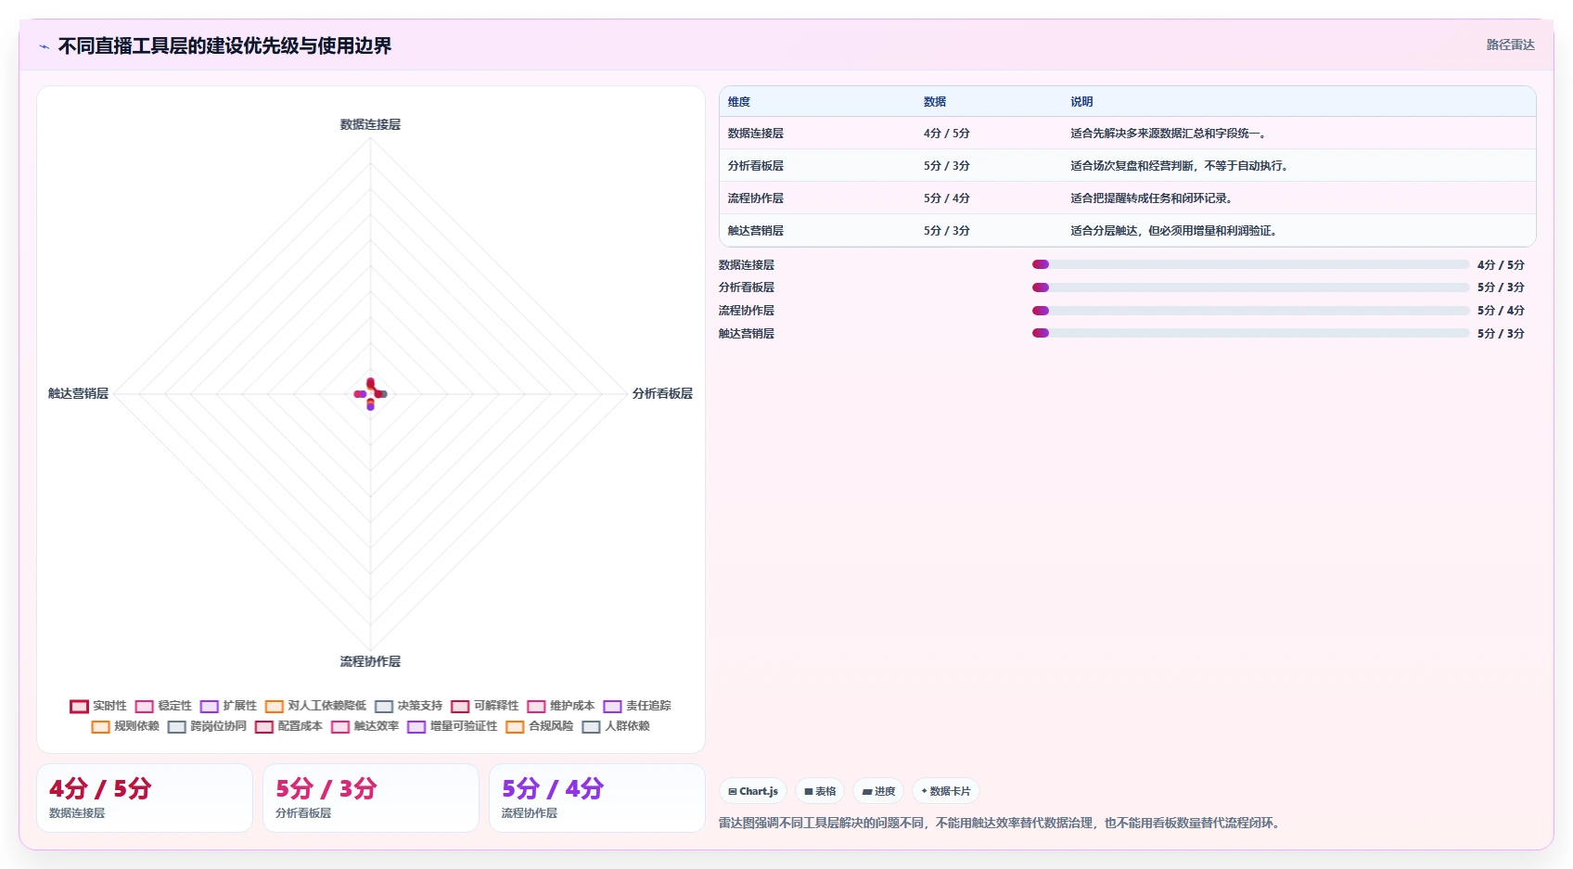The image size is (1573, 869).
Task: Click the page title 不同直播工具层的建设优先级与使用边界
Action: click(224, 45)
